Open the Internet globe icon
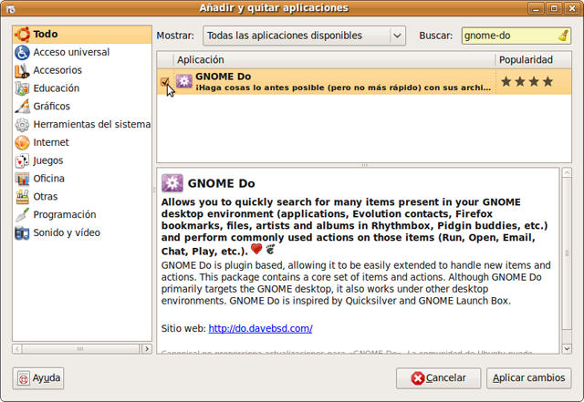584x402 pixels. tap(23, 143)
